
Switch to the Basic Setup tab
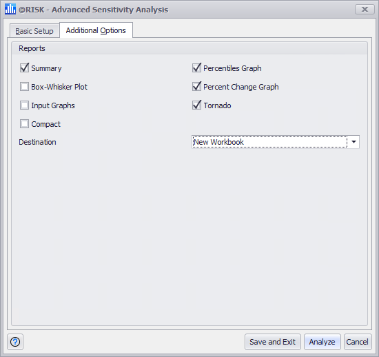(x=34, y=31)
